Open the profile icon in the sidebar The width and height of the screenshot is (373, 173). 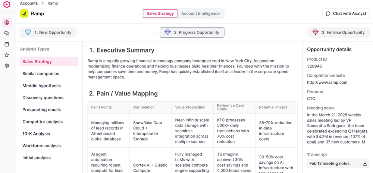click(x=7, y=23)
